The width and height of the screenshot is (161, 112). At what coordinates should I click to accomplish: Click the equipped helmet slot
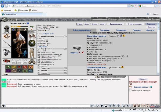pos(6,29)
